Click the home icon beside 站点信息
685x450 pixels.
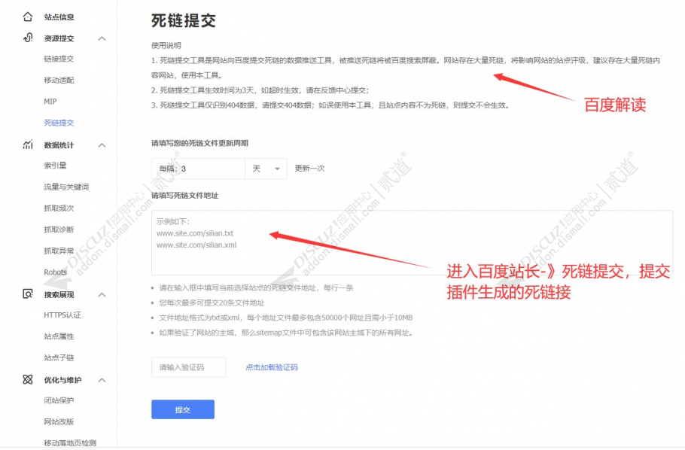(x=28, y=17)
